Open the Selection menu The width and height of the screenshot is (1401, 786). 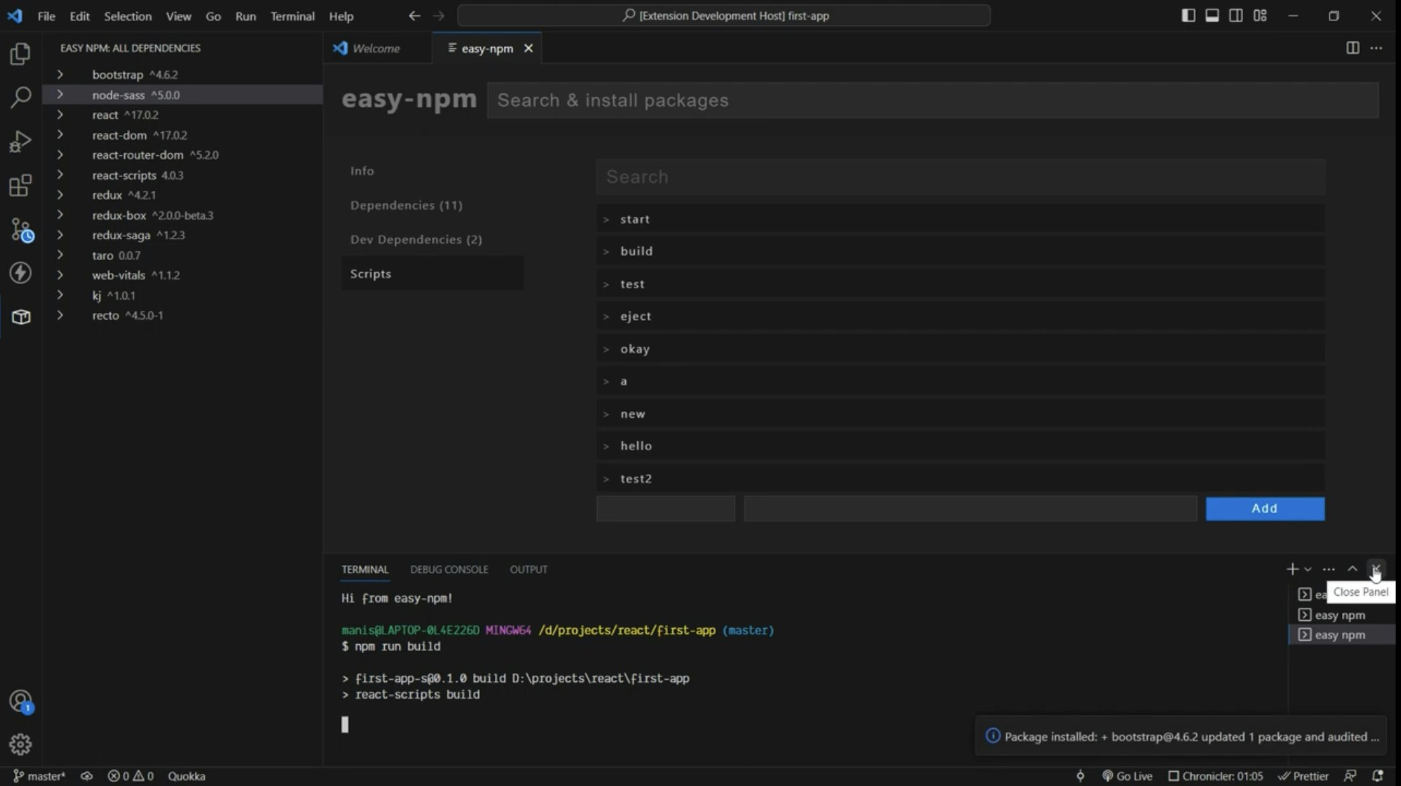click(x=128, y=15)
